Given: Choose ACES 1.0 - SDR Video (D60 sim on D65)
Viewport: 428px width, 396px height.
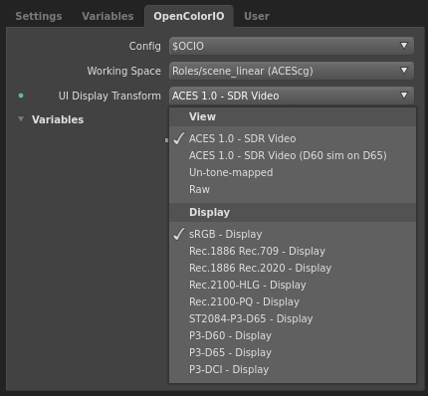Looking at the screenshot, I should coord(293,155).
